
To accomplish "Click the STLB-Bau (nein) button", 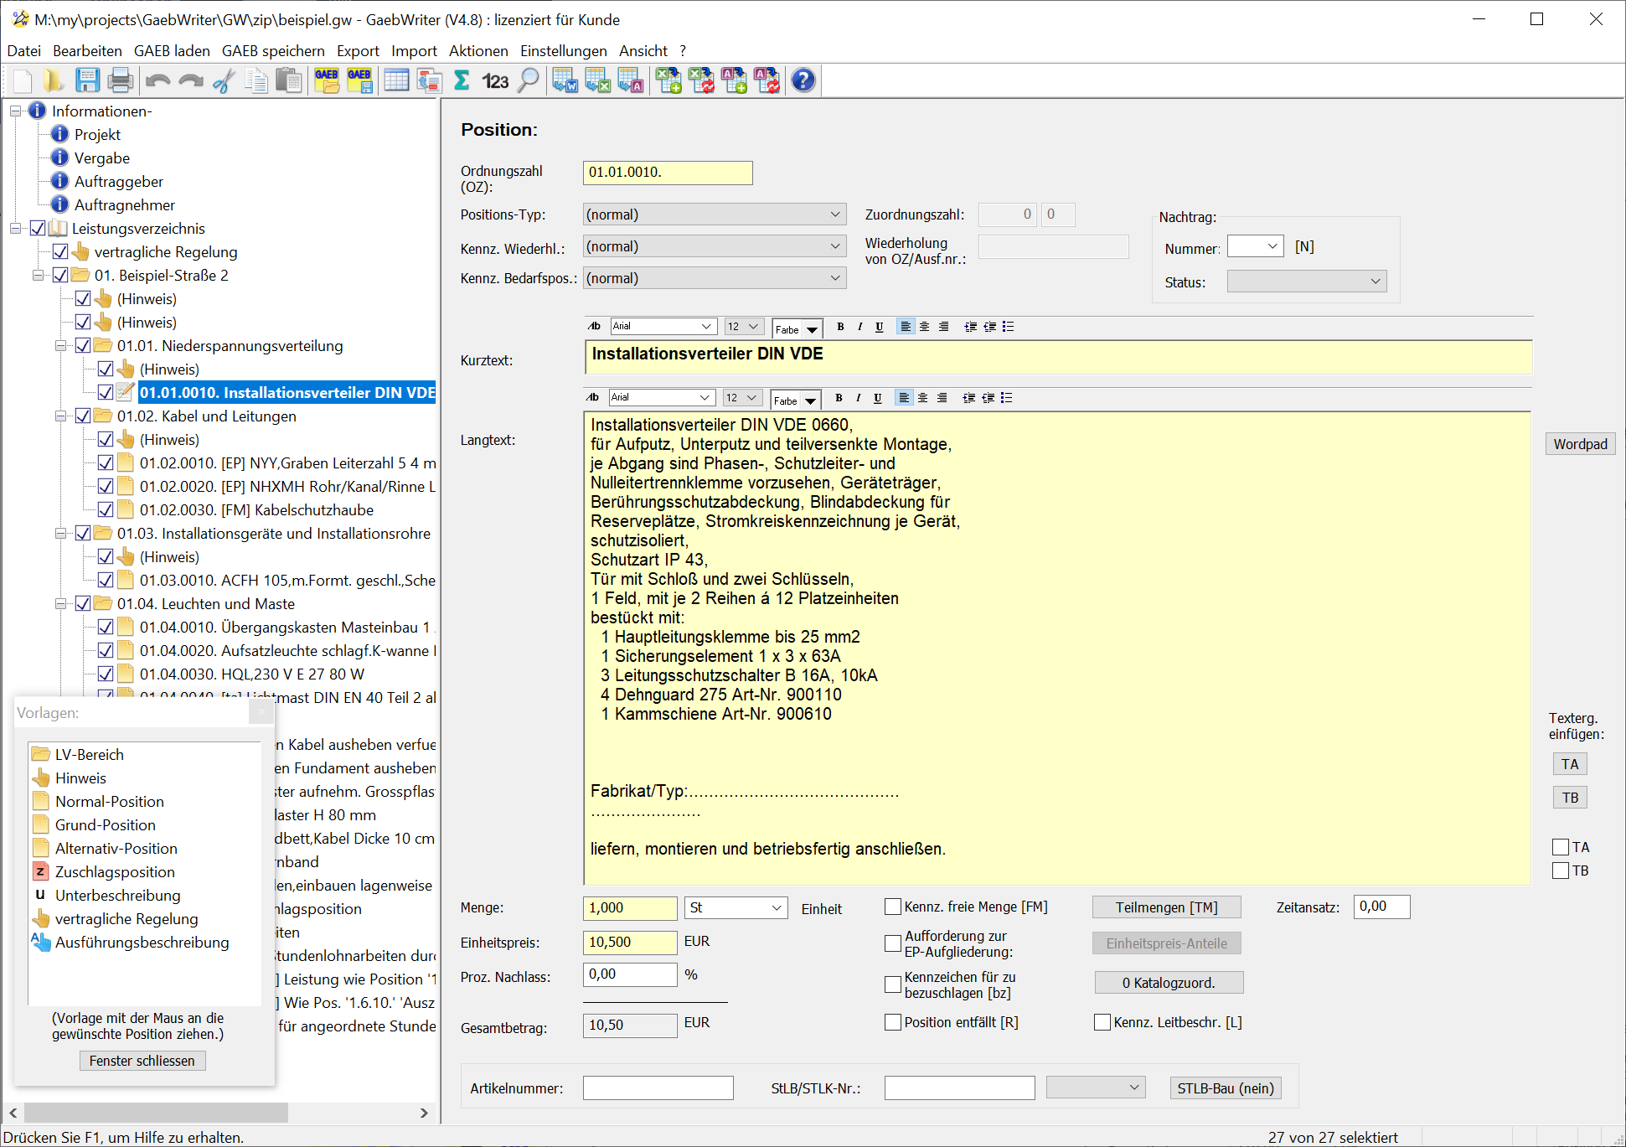I will point(1225,1088).
